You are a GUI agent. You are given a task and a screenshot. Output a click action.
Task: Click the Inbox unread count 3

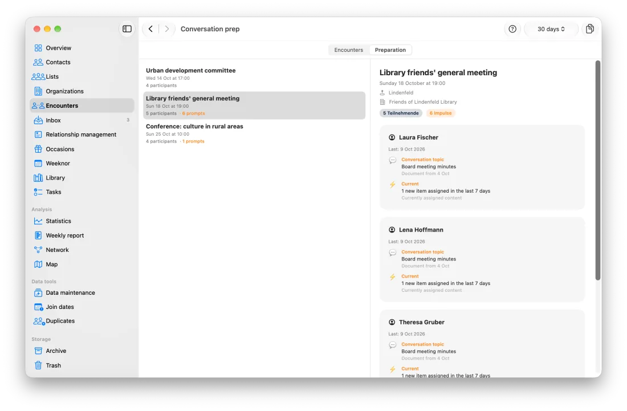coord(128,120)
